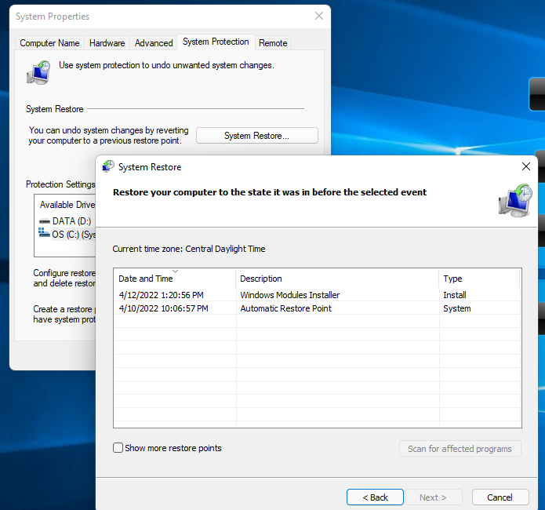Select the System Protection tab
Viewport: 545px width, 510px height.
[x=216, y=42]
